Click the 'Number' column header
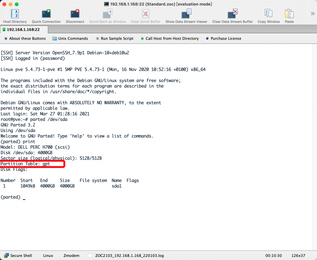This screenshot has width=317, height=260. coord(8,181)
